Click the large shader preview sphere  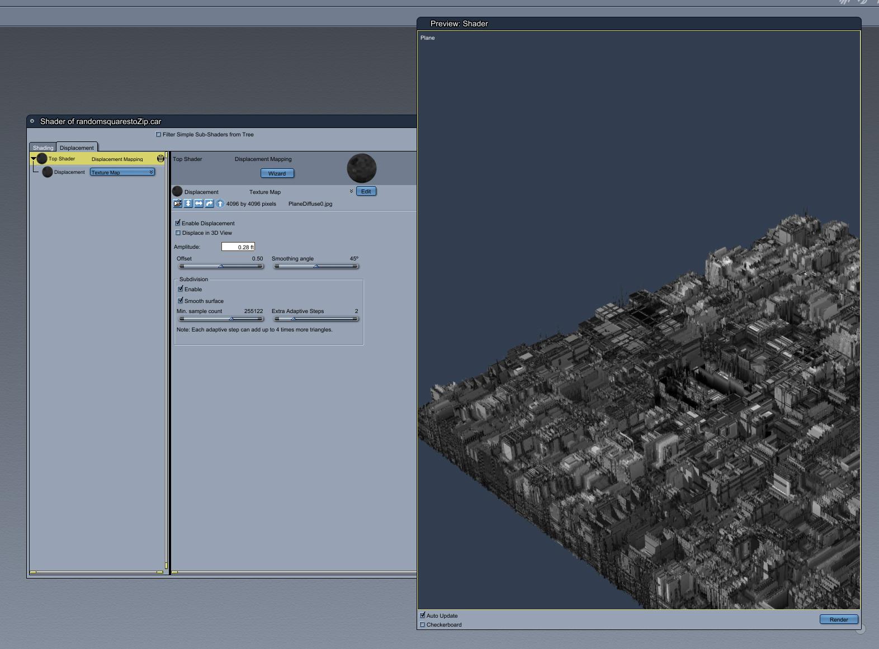(362, 168)
